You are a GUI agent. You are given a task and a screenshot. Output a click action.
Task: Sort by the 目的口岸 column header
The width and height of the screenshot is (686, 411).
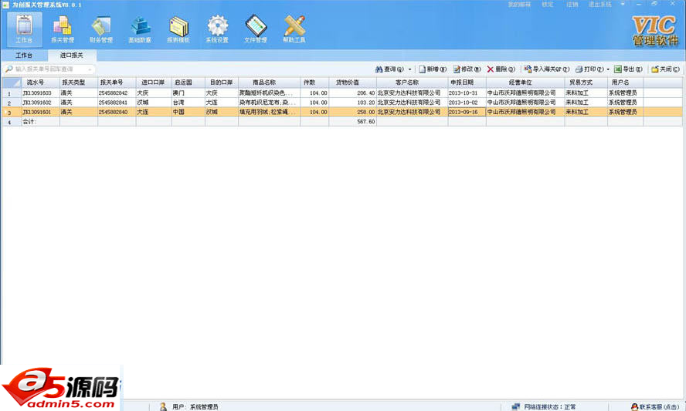(222, 83)
